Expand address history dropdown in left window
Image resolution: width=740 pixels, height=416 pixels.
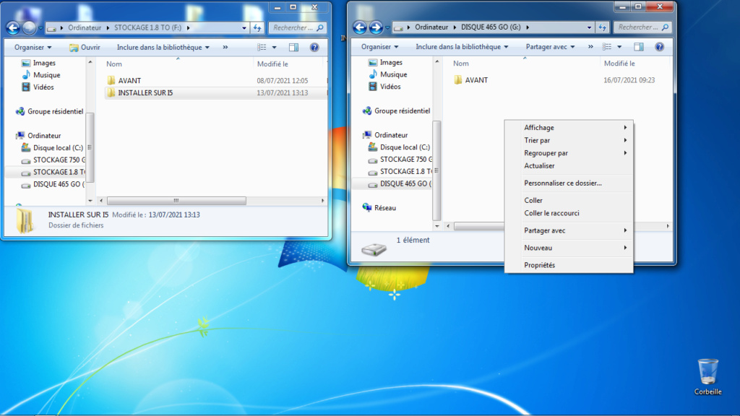(x=244, y=28)
